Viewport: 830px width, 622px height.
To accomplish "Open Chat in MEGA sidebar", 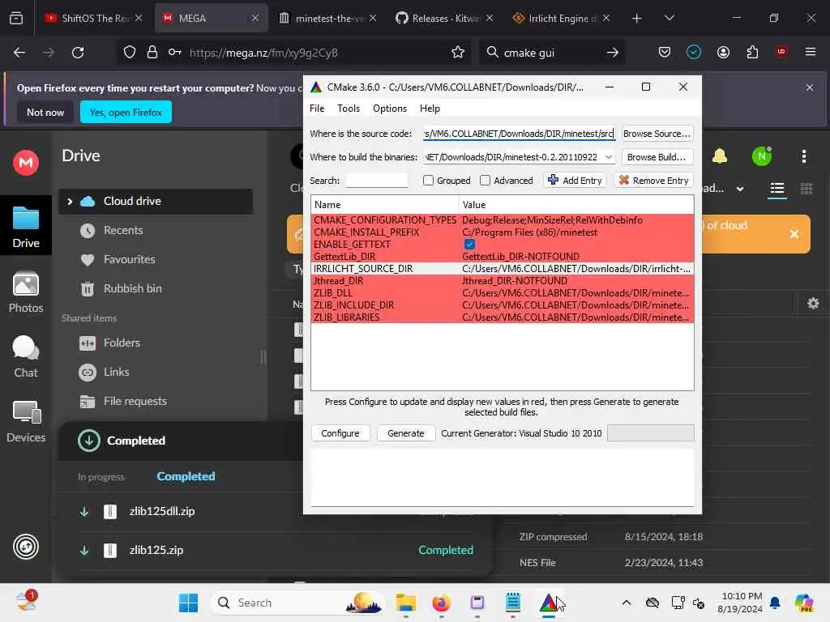I will tap(25, 357).
